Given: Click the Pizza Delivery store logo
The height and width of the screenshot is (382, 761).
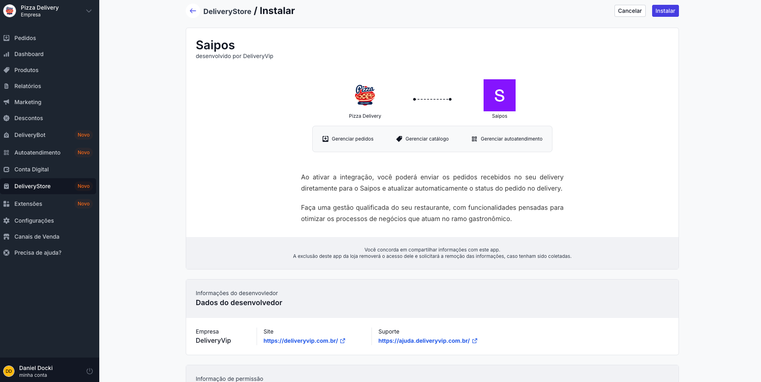Looking at the screenshot, I should click(x=365, y=95).
